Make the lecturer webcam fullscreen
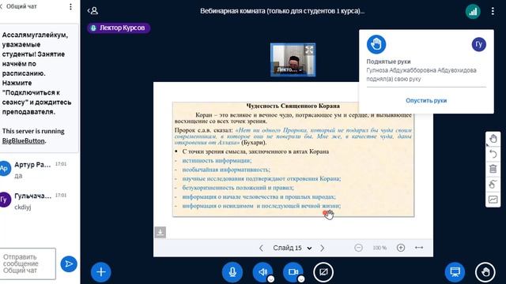Screen dimensions: 506x284 click(309, 50)
